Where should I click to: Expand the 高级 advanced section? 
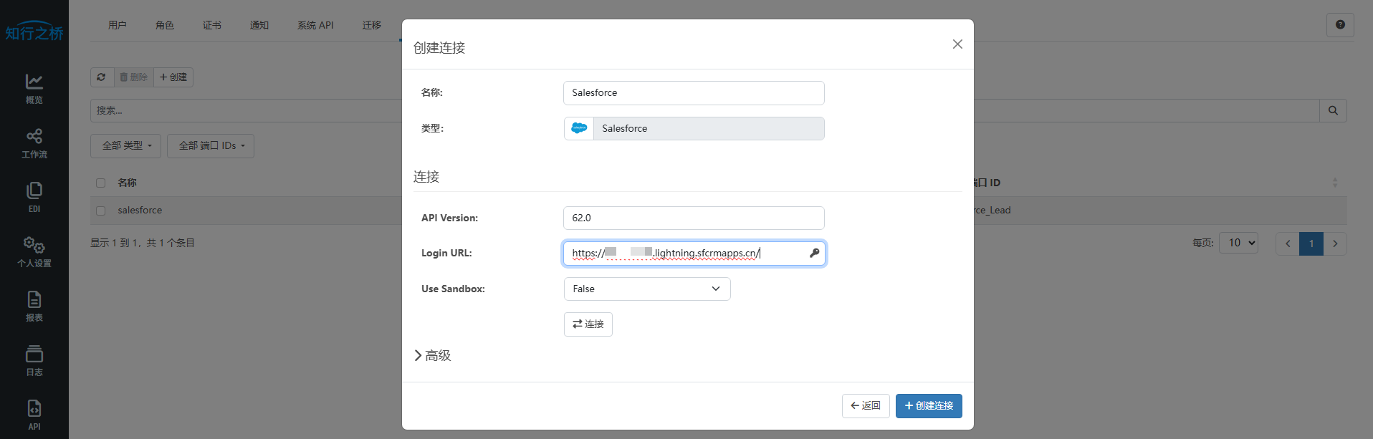pos(432,356)
